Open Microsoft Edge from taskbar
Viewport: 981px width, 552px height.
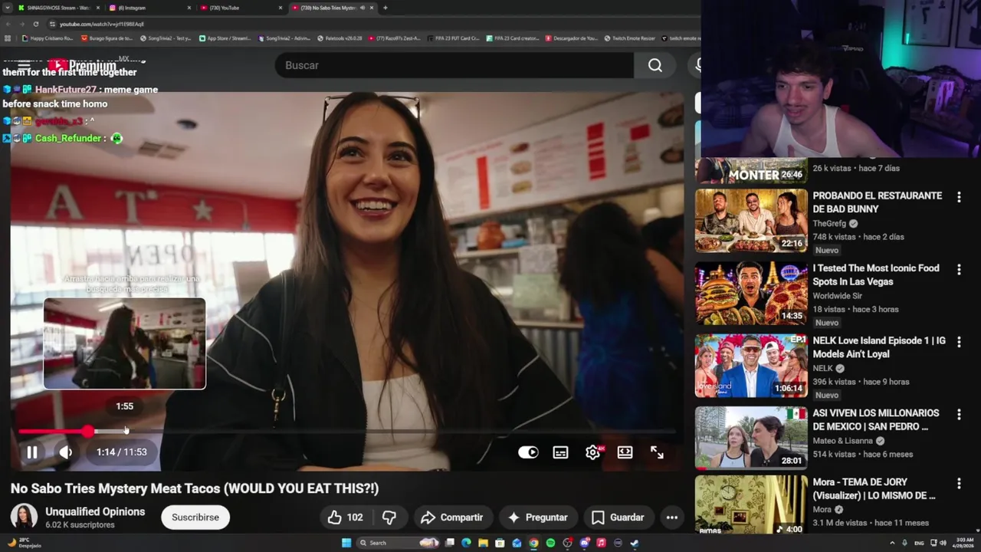pos(466,543)
